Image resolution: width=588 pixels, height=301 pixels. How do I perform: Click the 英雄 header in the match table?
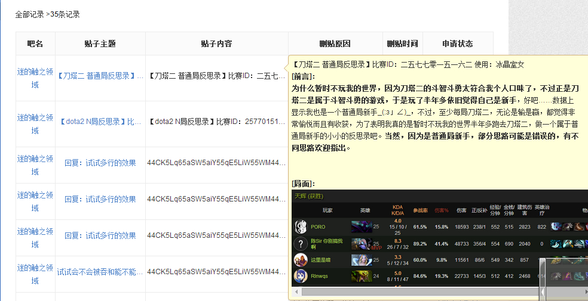(x=365, y=210)
